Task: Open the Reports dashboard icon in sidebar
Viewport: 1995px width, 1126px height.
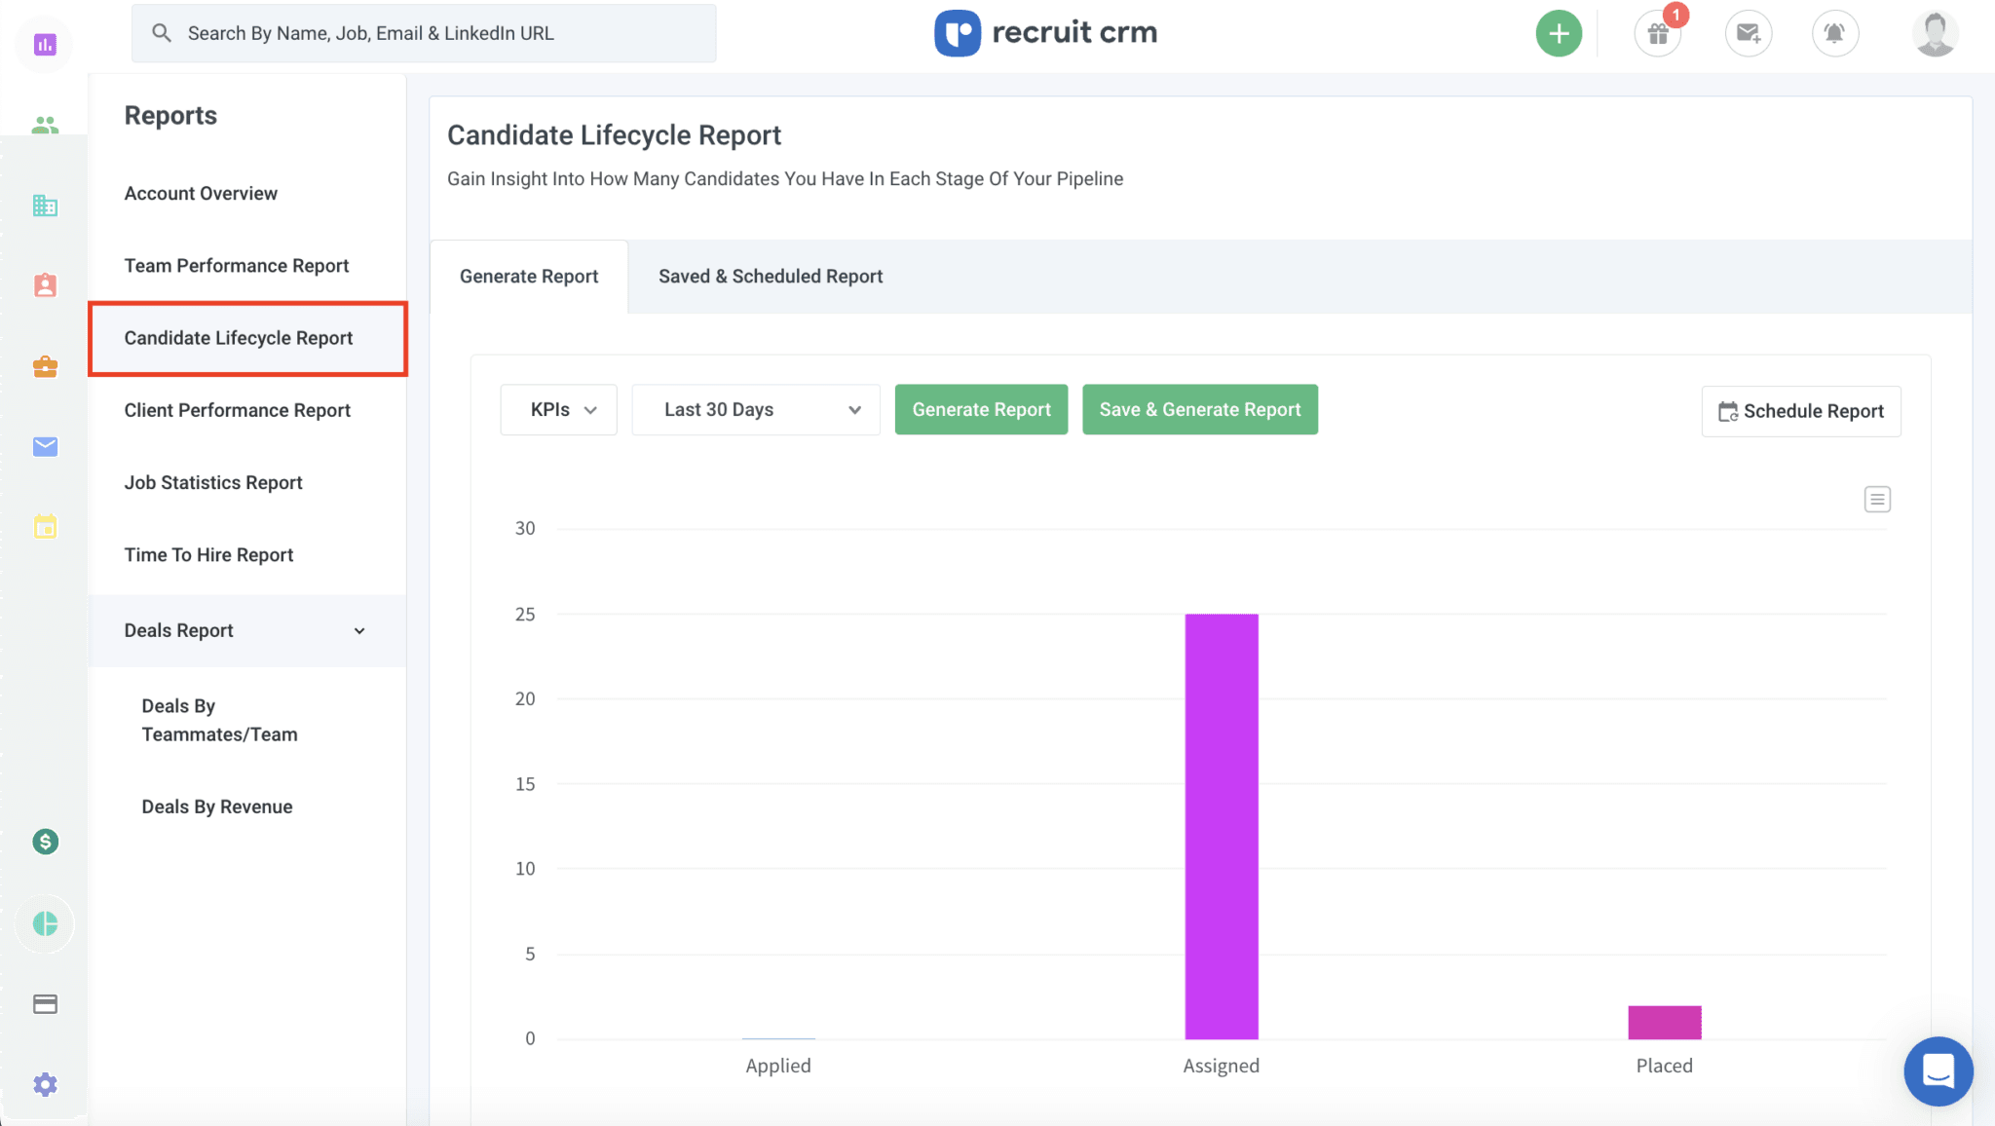Action: point(45,45)
